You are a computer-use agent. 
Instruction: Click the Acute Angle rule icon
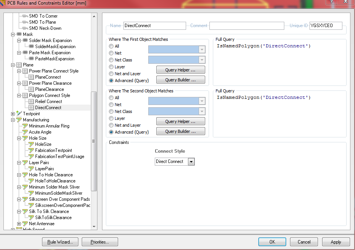tap(25, 132)
